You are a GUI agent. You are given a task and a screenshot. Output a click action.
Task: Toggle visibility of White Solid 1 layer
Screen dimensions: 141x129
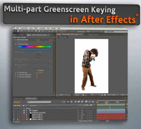14,120
